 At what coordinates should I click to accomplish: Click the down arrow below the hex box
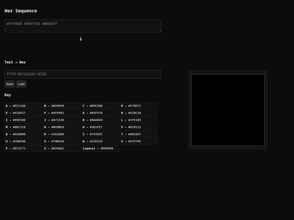coord(81,39)
